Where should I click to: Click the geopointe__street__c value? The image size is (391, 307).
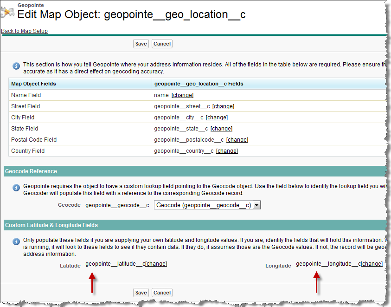pyautogui.click(x=182, y=106)
